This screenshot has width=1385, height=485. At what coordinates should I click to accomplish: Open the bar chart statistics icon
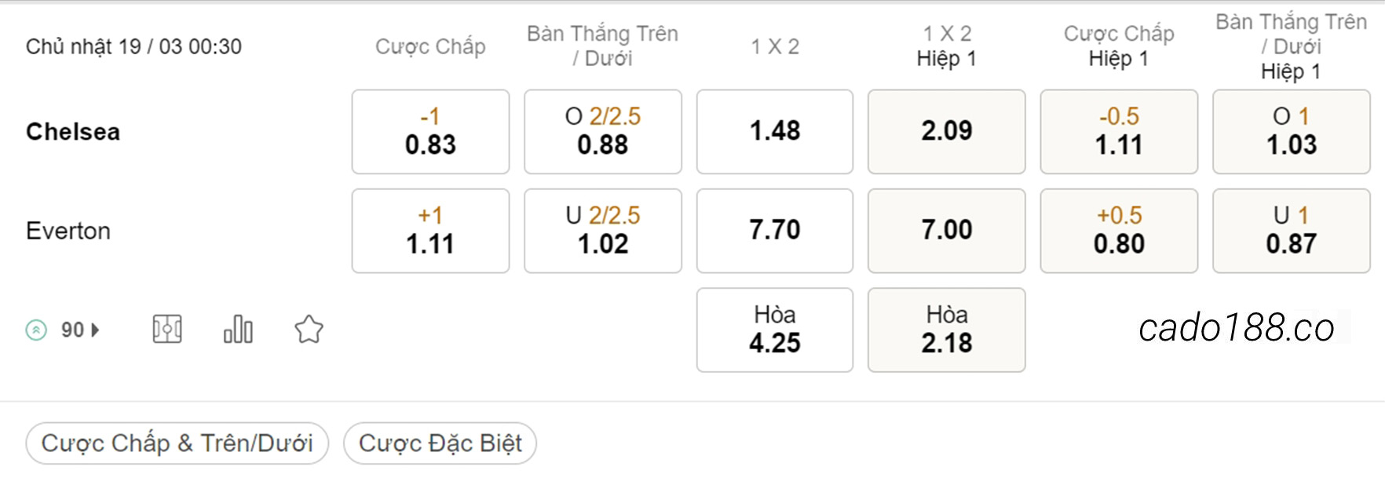(238, 330)
